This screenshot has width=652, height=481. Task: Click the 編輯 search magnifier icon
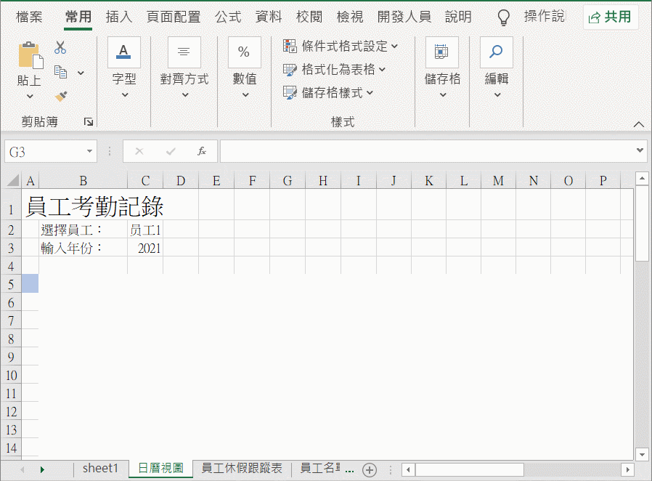[497, 53]
